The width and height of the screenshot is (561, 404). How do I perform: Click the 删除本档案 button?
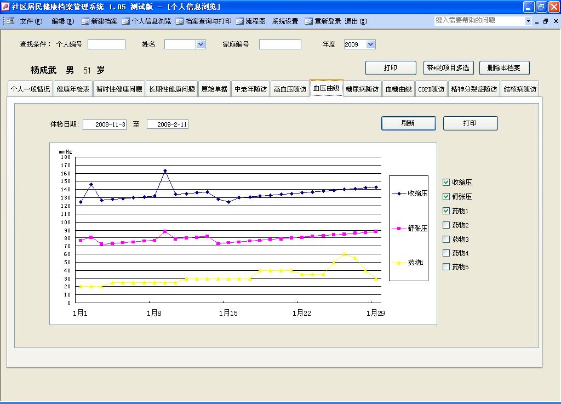[504, 68]
